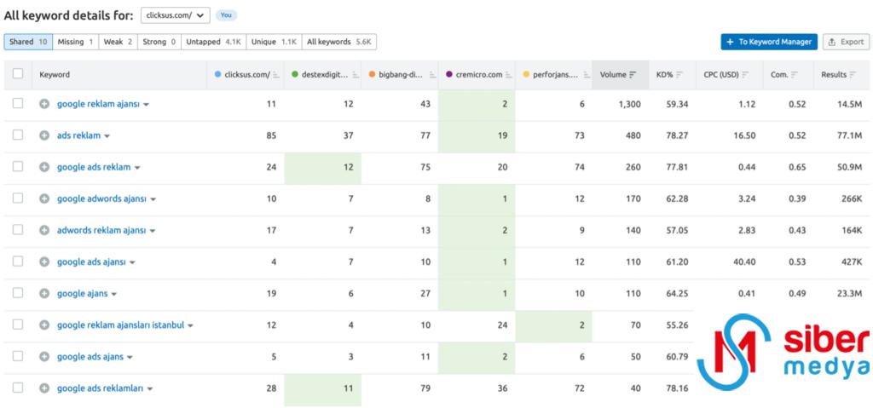Open 'google reklam ajansı' keyword link
This screenshot has height=408, width=873.
coord(99,104)
